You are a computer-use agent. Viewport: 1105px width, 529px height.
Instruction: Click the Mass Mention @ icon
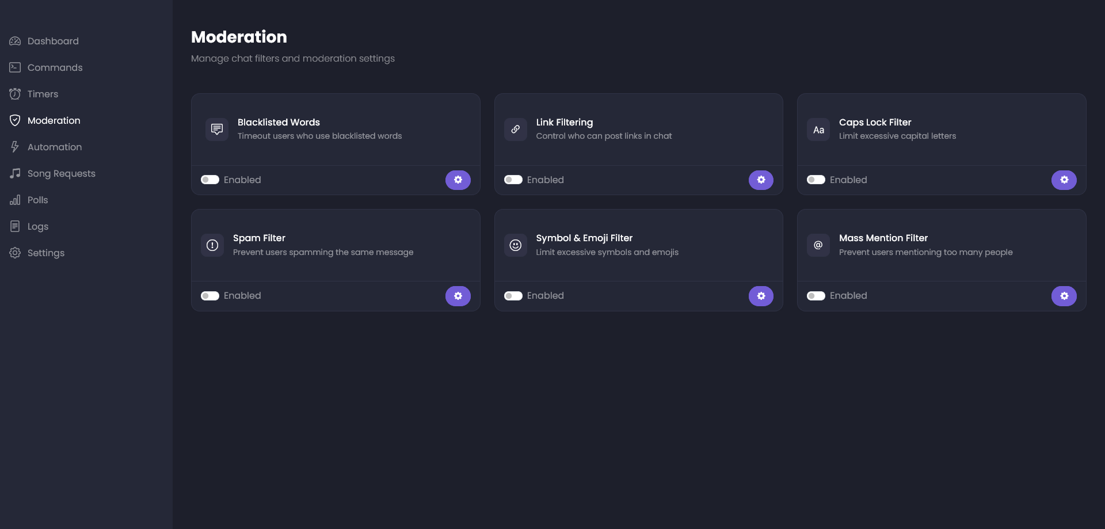point(818,245)
